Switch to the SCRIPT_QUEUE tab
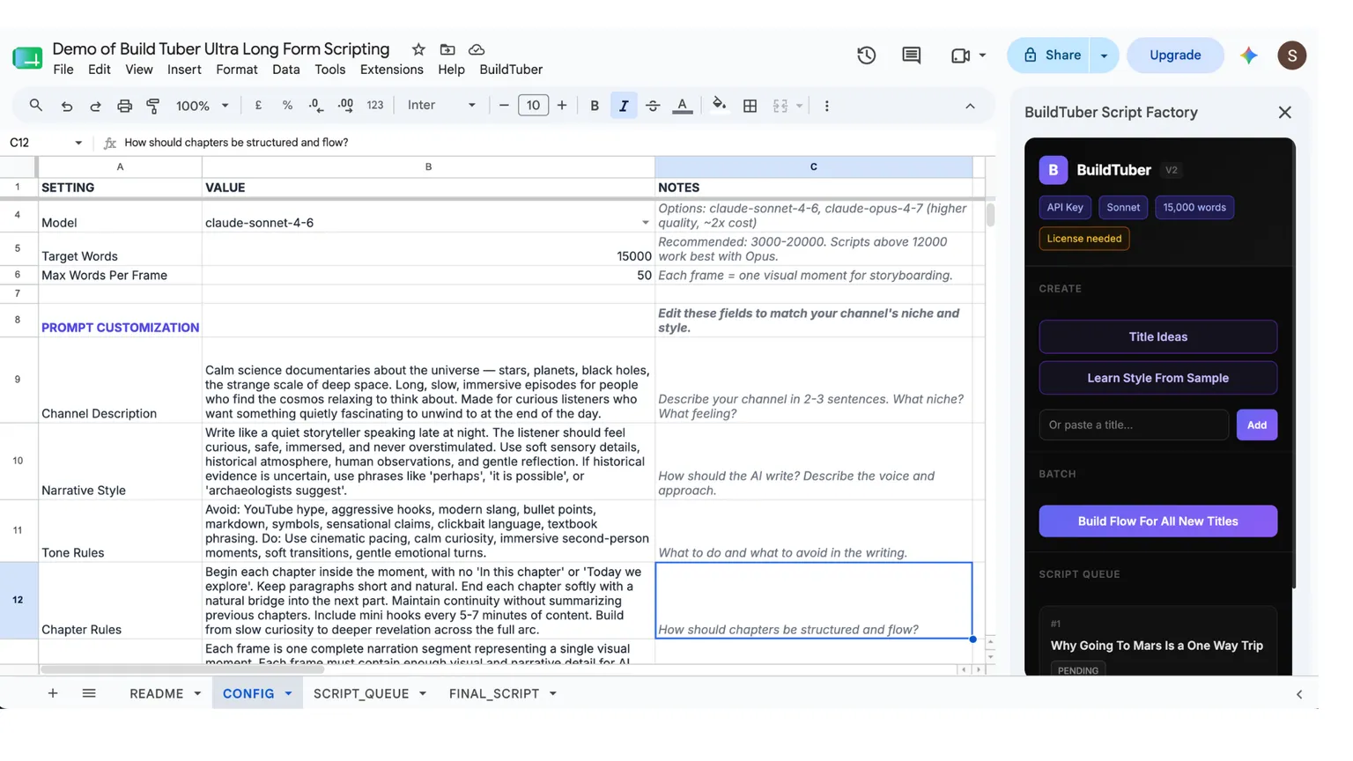This screenshot has height=761, width=1353. click(361, 694)
